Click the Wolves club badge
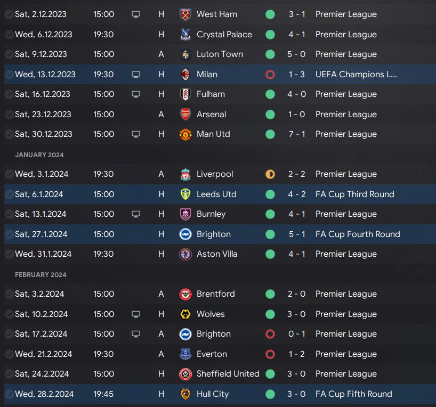Screen dimensions: 436x407 [185, 314]
